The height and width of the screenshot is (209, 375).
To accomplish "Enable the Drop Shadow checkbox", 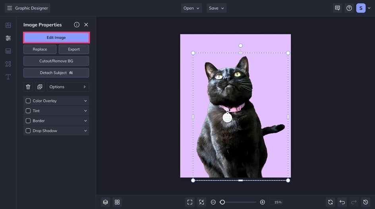I will coord(28,131).
